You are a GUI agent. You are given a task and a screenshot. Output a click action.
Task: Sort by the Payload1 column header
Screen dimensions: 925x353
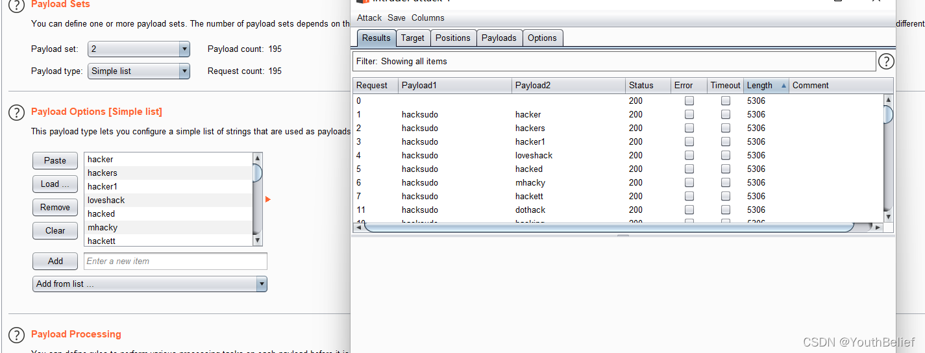pyautogui.click(x=454, y=86)
